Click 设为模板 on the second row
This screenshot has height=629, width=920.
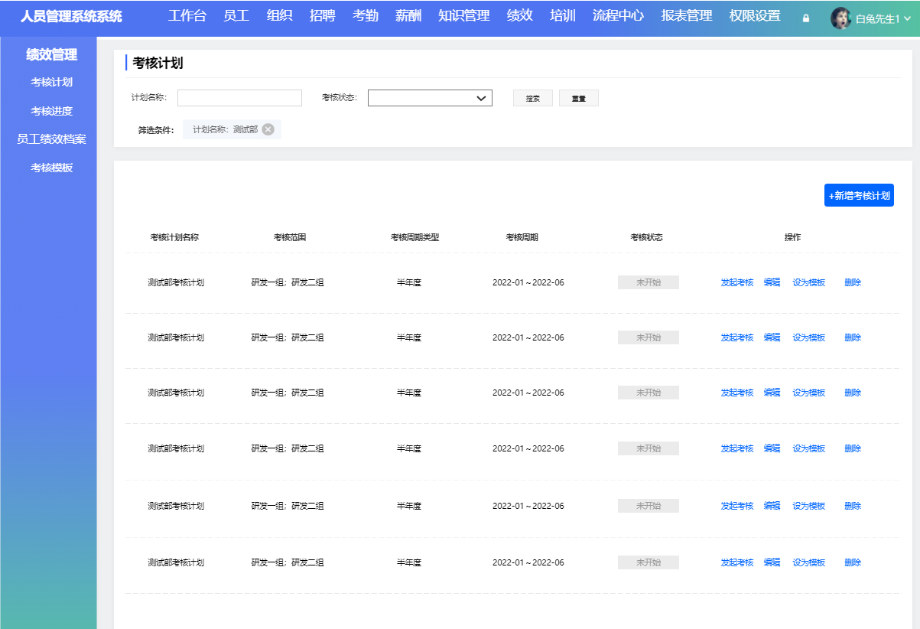(x=808, y=337)
